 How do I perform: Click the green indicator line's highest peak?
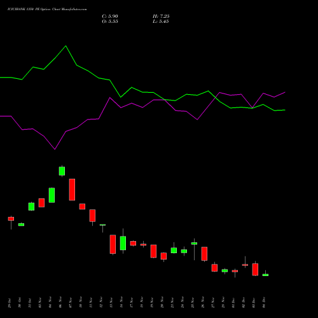[66, 46]
